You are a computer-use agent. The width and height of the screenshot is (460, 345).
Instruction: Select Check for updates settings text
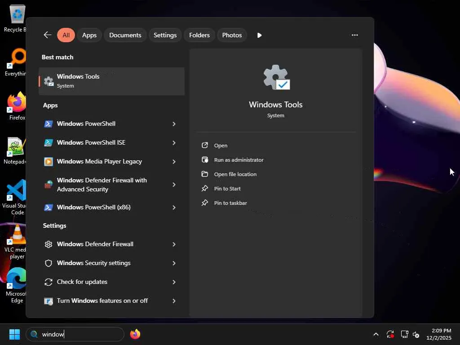82,282
